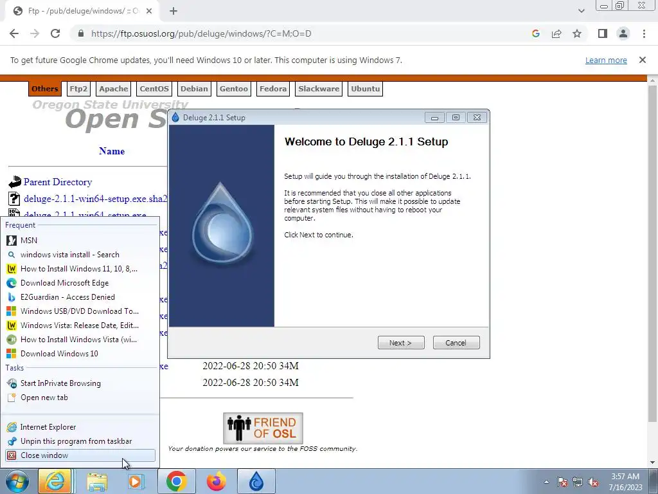The height and width of the screenshot is (494, 658).
Task: Bookmark this page with star icon
Action: 577,33
